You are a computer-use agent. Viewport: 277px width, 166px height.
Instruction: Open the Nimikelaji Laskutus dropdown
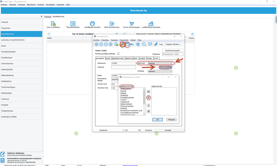pyautogui.click(x=160, y=71)
